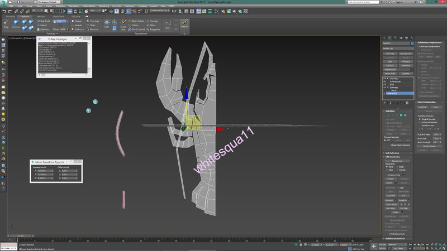The image size is (447, 251).
Task: Open the selection filter dropdown in toolbar
Action: pyautogui.click(x=37, y=11)
